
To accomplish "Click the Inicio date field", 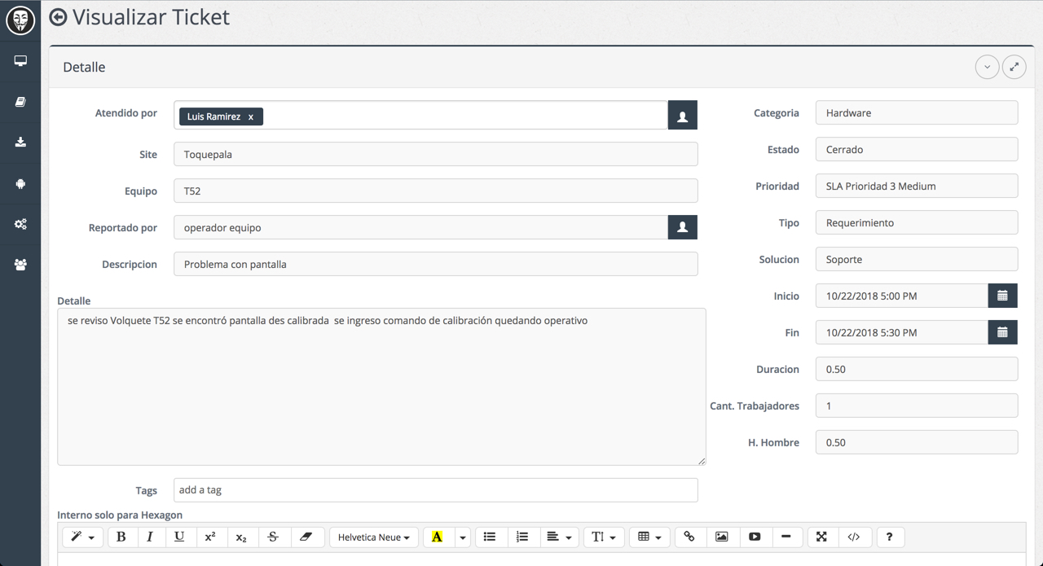I will click(902, 296).
